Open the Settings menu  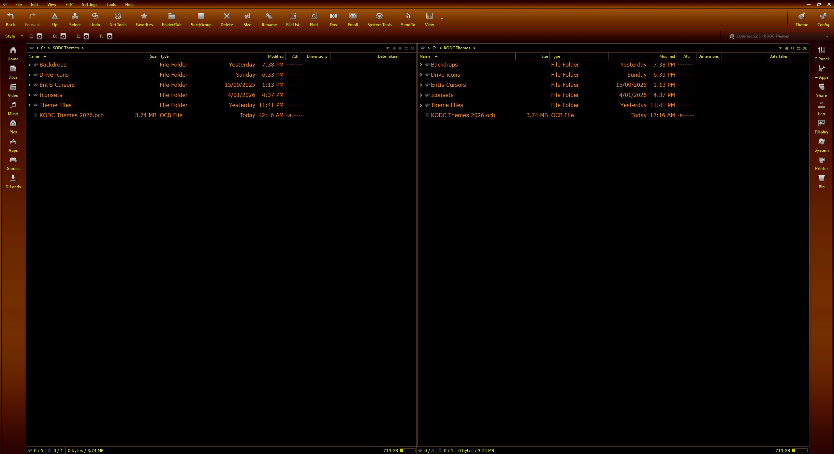89,5
